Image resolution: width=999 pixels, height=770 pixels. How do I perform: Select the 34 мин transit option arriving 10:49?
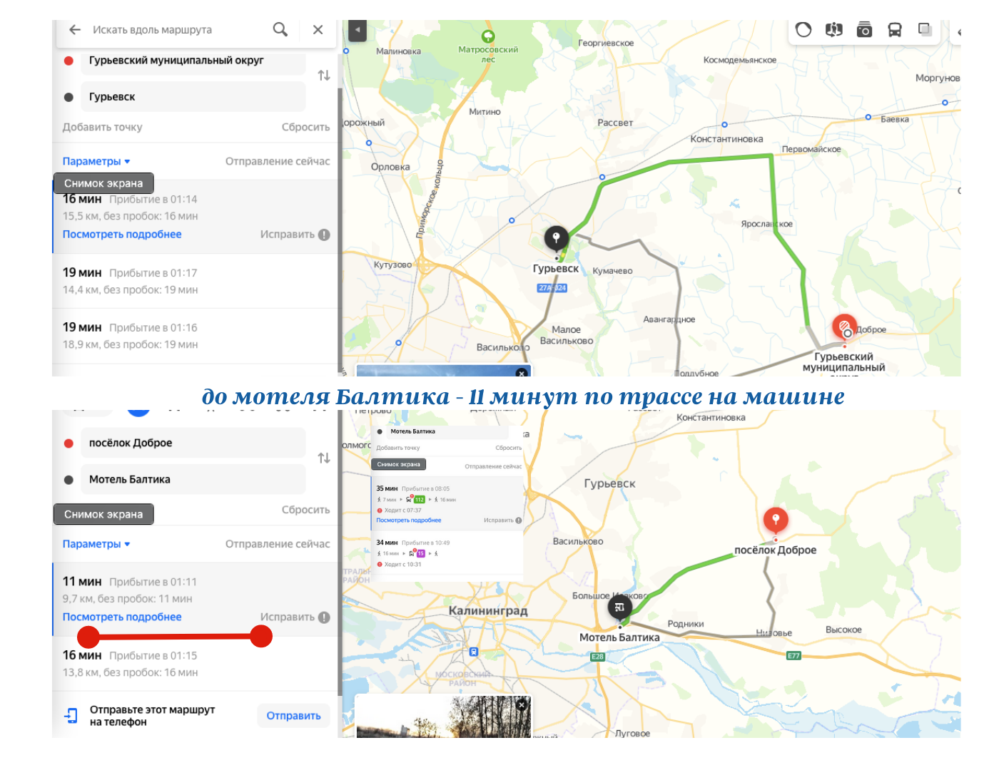(447, 553)
